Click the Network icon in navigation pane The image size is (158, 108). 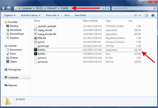tap(6, 85)
